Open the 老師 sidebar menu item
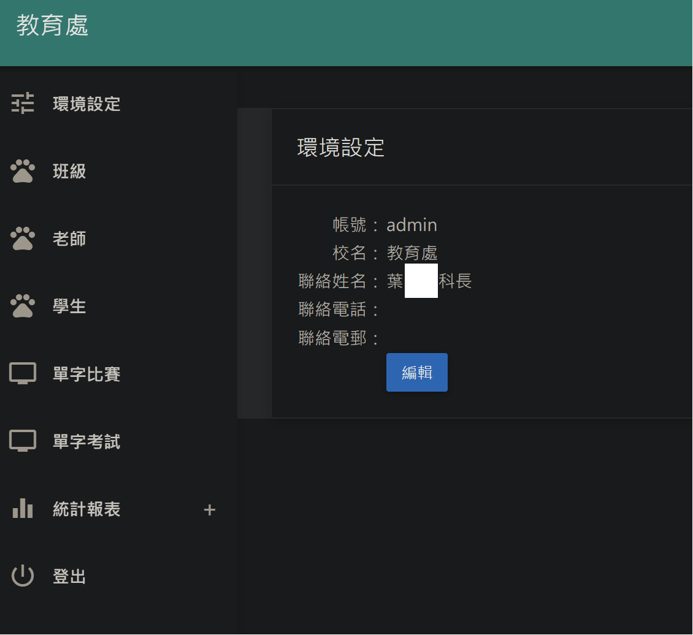Viewport: 693px width, 635px height. pyautogui.click(x=69, y=239)
